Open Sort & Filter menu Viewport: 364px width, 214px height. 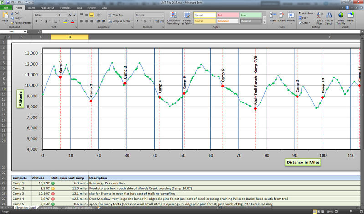[x=320, y=18]
